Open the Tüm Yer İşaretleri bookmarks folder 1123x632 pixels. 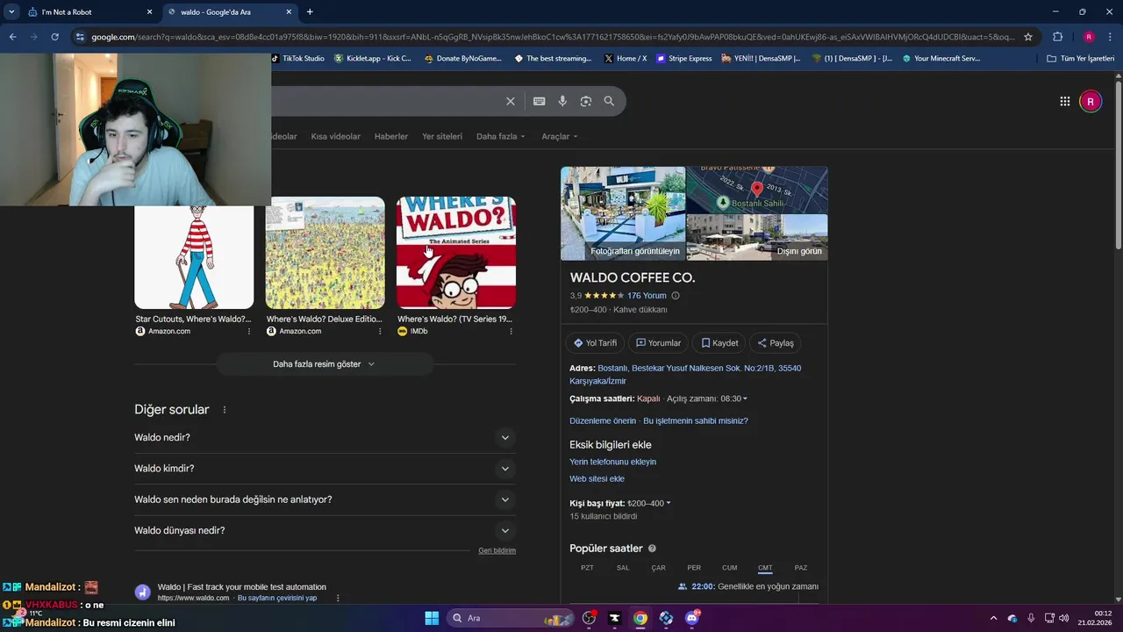(x=1081, y=59)
